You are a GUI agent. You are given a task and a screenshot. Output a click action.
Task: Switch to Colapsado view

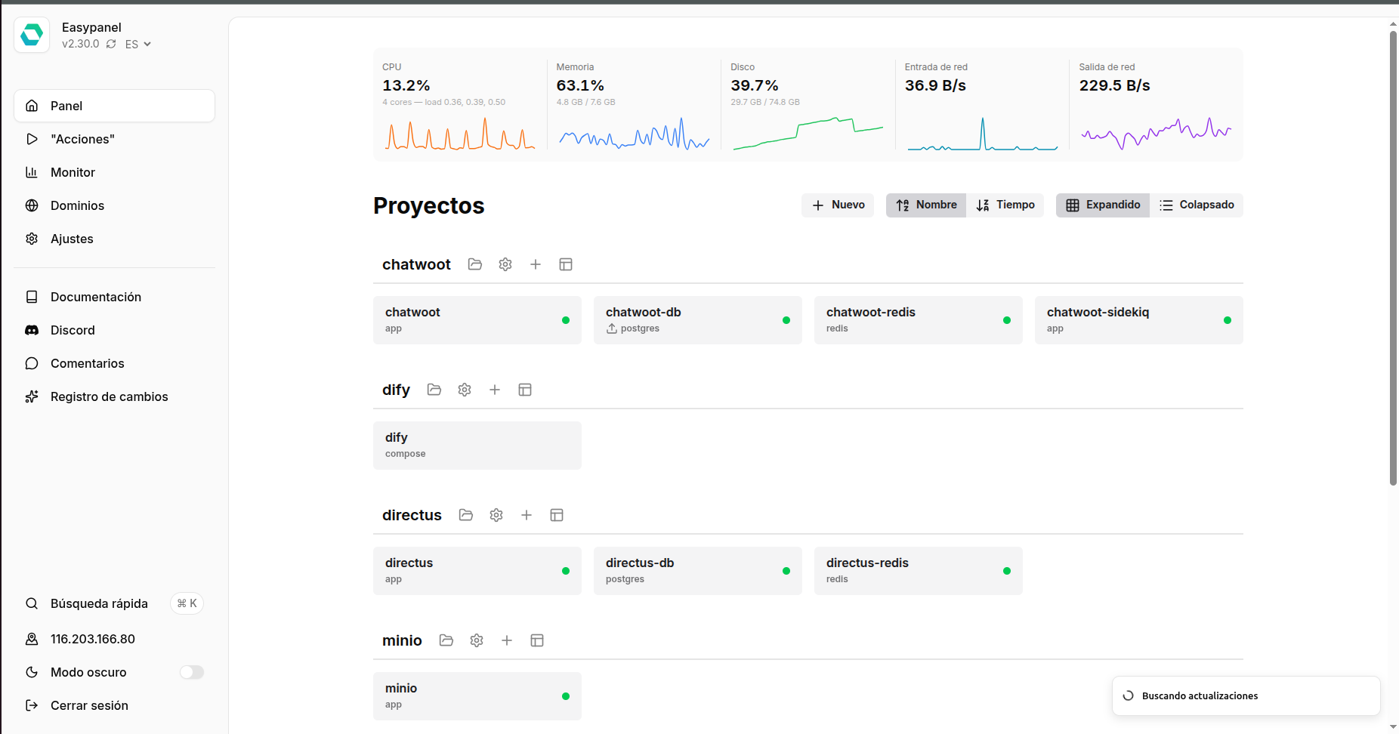[x=1197, y=205]
